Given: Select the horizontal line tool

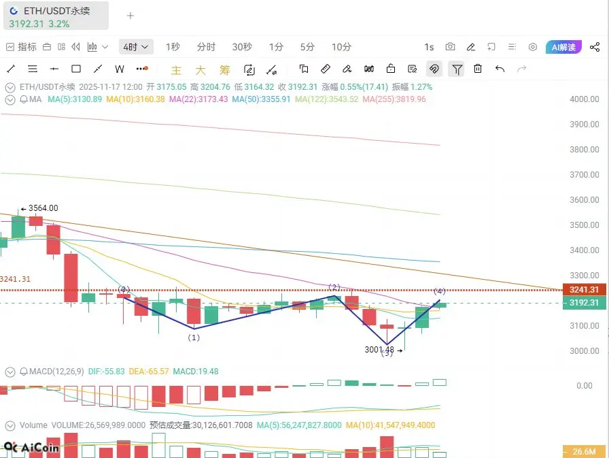Looking at the screenshot, I should click(54, 69).
